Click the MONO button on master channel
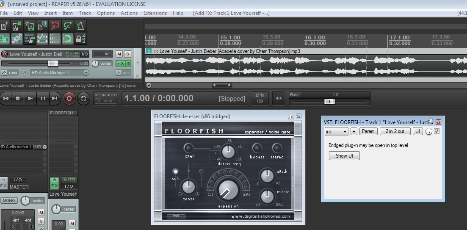 (x=9, y=200)
